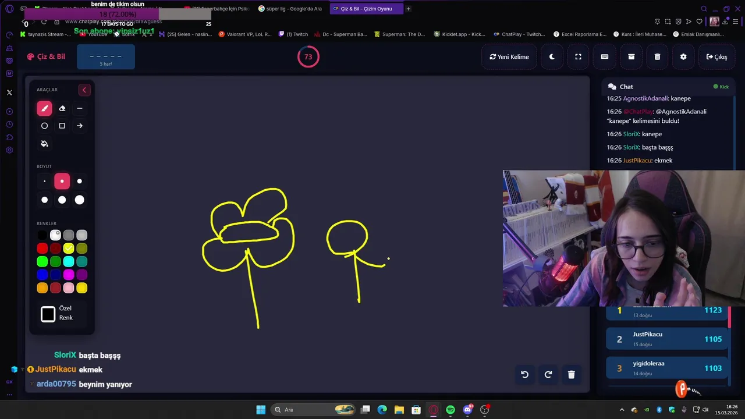Toggle dark mode moon icon
This screenshot has height=419, width=745.
click(x=552, y=57)
